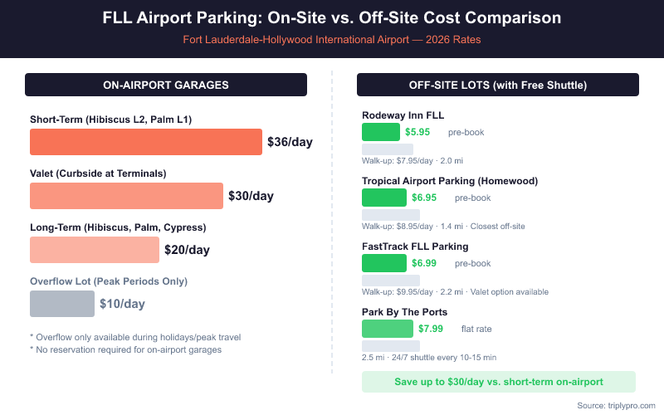
Task: Open the OFF-SITE LOTS section header
Action: [x=498, y=85]
